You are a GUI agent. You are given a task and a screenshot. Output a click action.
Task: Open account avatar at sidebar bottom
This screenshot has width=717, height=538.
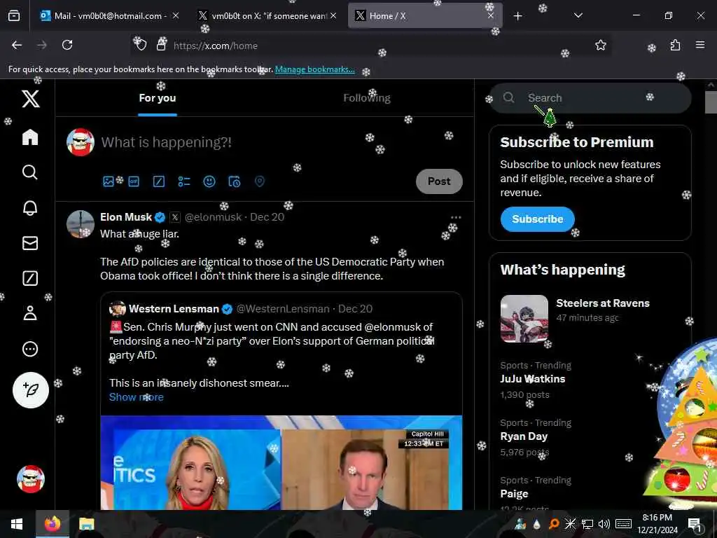pos(31,479)
